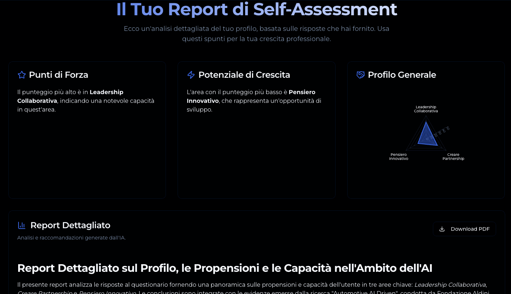Click the Punti di Forza card heading
Viewport: 511px width, 294px height.
point(58,75)
